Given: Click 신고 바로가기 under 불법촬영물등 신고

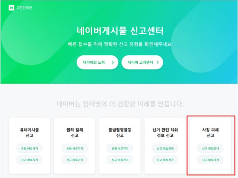Looking at the screenshot, I should [120, 160].
